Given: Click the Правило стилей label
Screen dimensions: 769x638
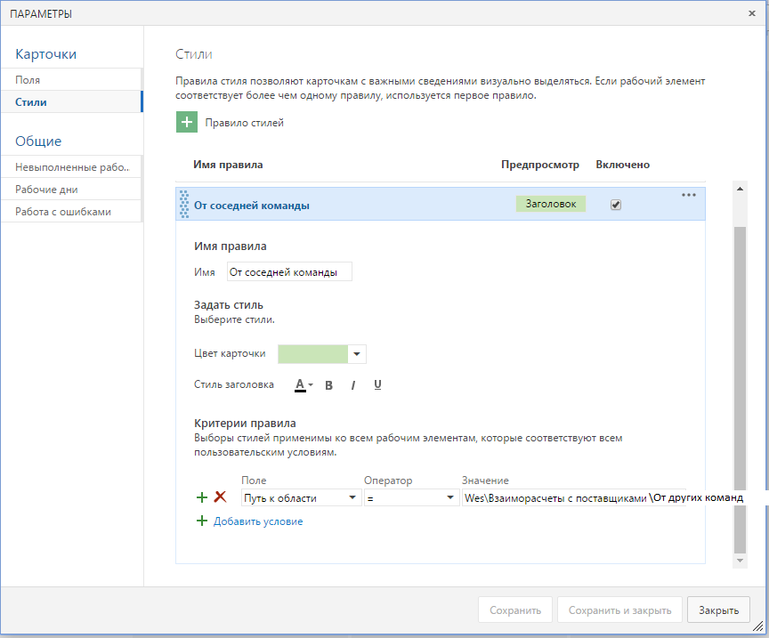Looking at the screenshot, I should tap(244, 123).
